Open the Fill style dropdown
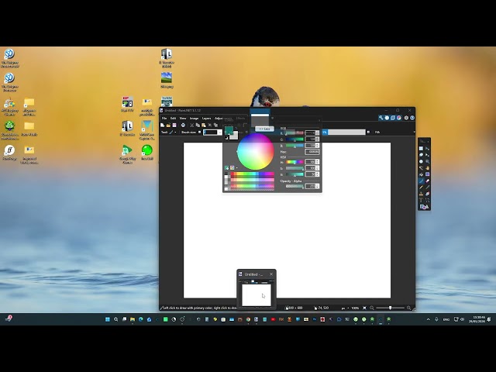Screen dimensions: 496x372 [377, 133]
